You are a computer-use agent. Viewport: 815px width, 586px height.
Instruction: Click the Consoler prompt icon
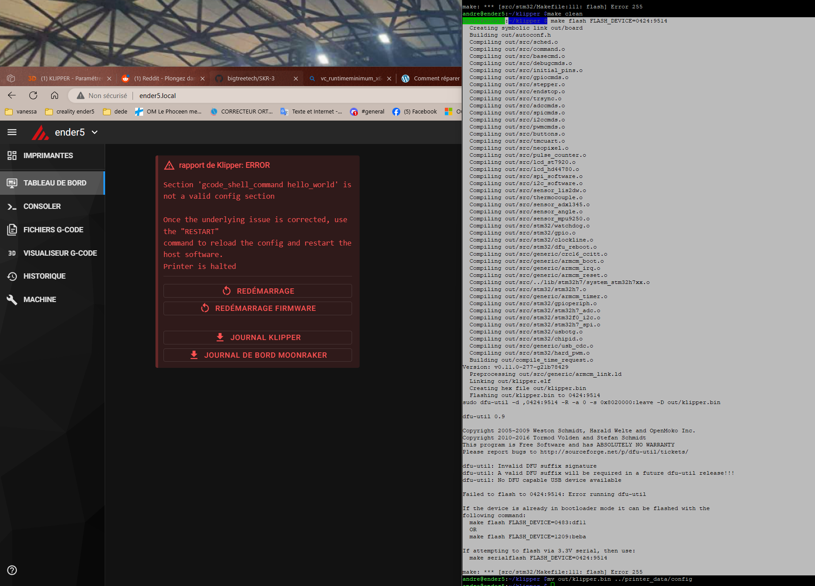[x=12, y=206]
